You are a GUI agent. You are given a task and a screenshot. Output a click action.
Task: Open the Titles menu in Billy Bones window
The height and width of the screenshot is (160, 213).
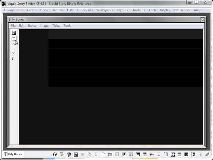pyautogui.click(x=56, y=26)
